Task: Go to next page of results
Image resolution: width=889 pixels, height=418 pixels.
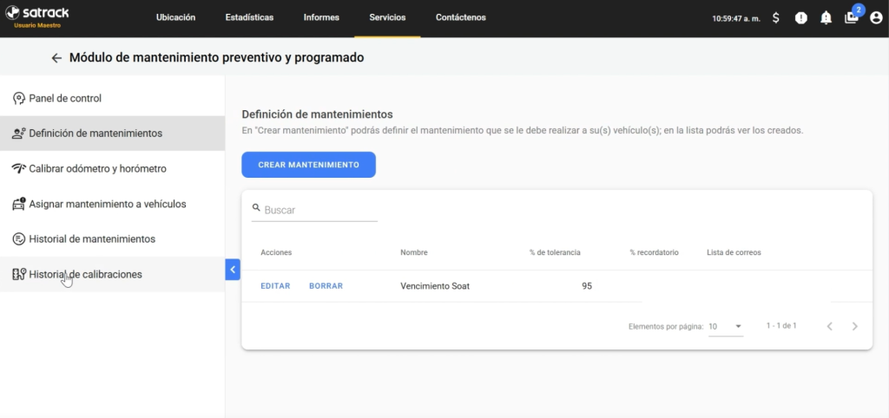Action: 855,326
